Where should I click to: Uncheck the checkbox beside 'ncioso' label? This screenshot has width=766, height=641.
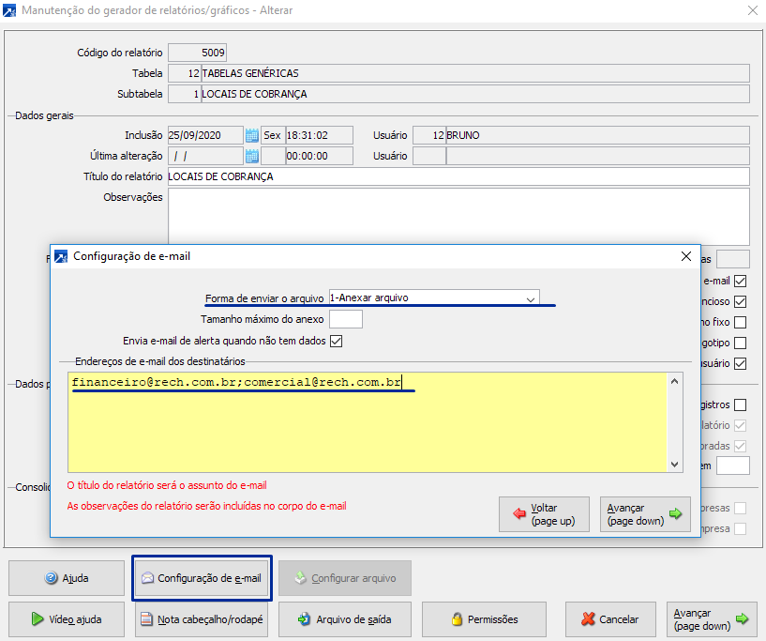(x=741, y=301)
